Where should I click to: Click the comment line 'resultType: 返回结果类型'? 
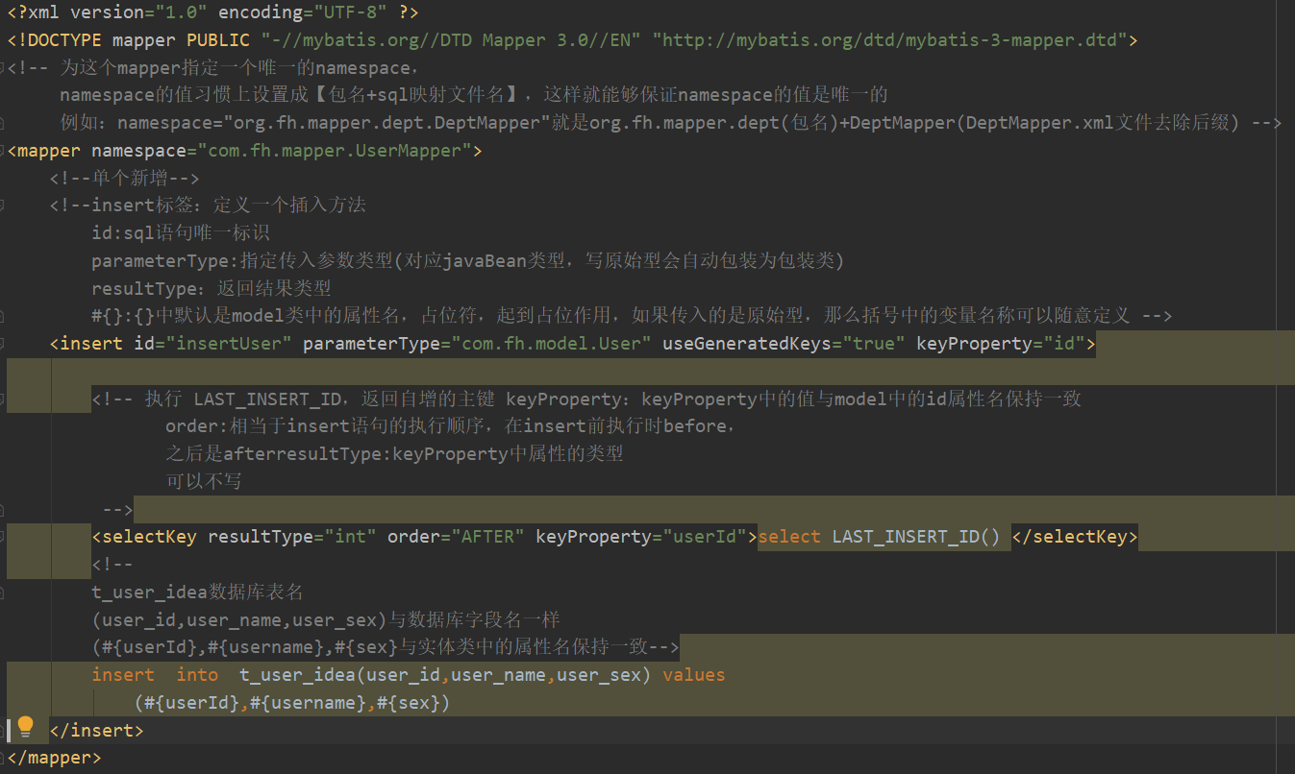click(x=212, y=288)
